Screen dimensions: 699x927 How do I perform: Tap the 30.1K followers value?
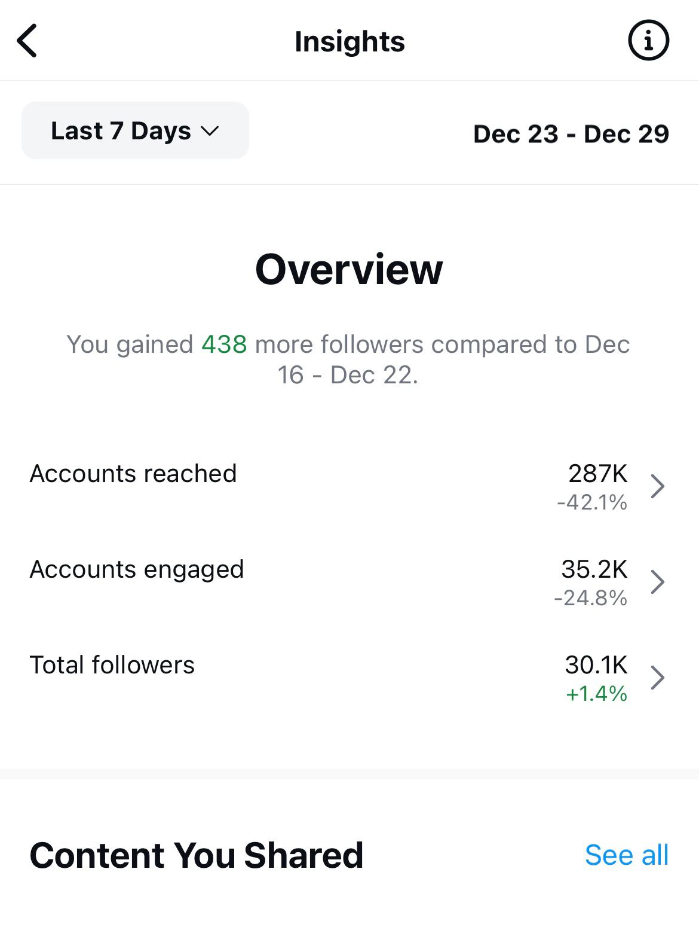click(596, 665)
